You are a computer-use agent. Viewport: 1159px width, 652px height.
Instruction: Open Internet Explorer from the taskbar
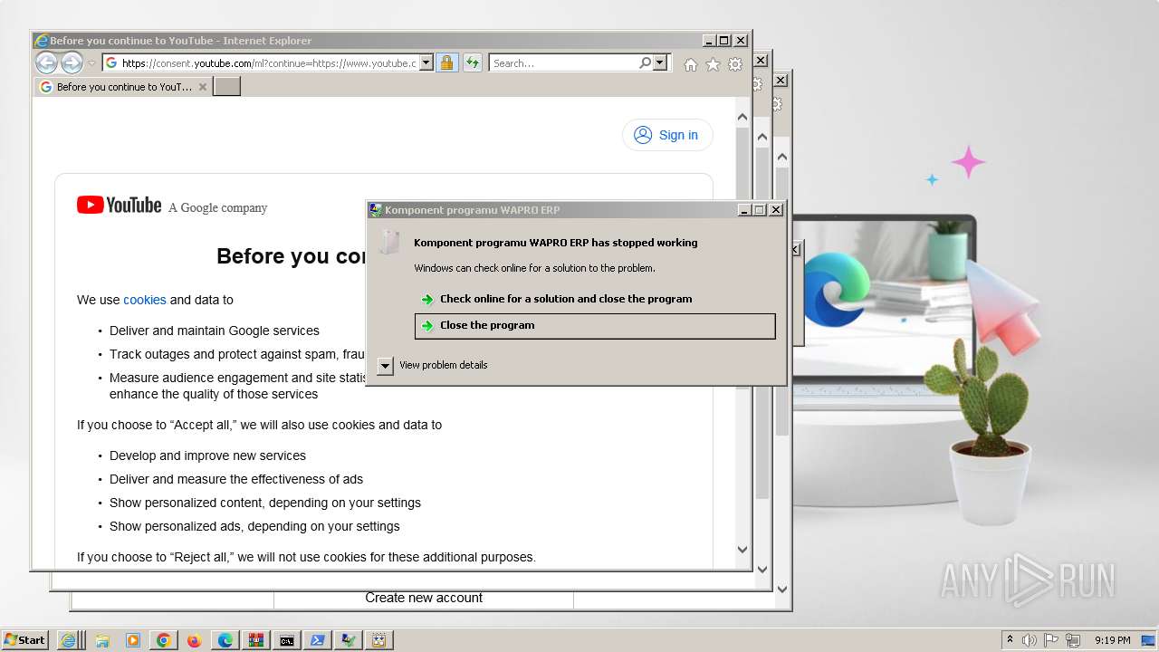click(x=68, y=640)
